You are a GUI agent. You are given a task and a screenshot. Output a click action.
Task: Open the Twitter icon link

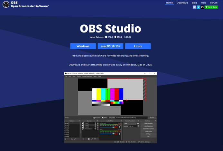click(199, 7)
